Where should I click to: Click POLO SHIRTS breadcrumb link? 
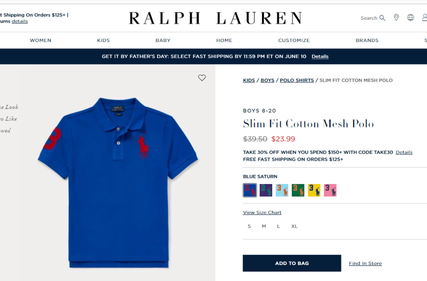(x=297, y=80)
